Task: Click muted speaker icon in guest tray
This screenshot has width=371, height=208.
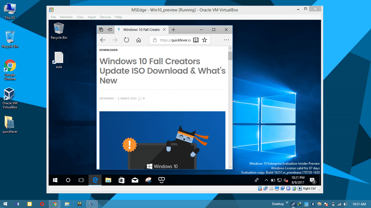Action: tap(286, 180)
